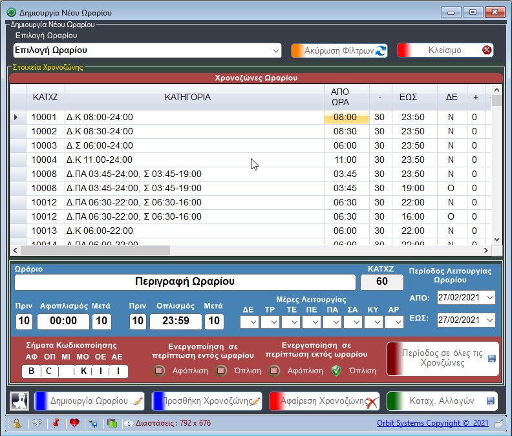
Task: Click the Δημιουργία Ωραρίου button
Action: (89, 400)
